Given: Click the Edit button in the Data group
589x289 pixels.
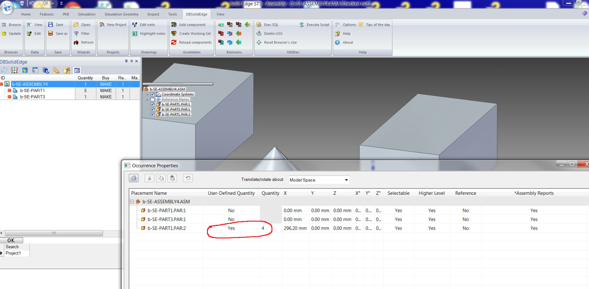Looking at the screenshot, I should tap(34, 34).
